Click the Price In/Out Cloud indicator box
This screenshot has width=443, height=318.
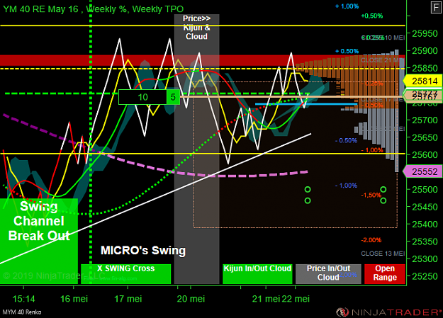coord(328,274)
